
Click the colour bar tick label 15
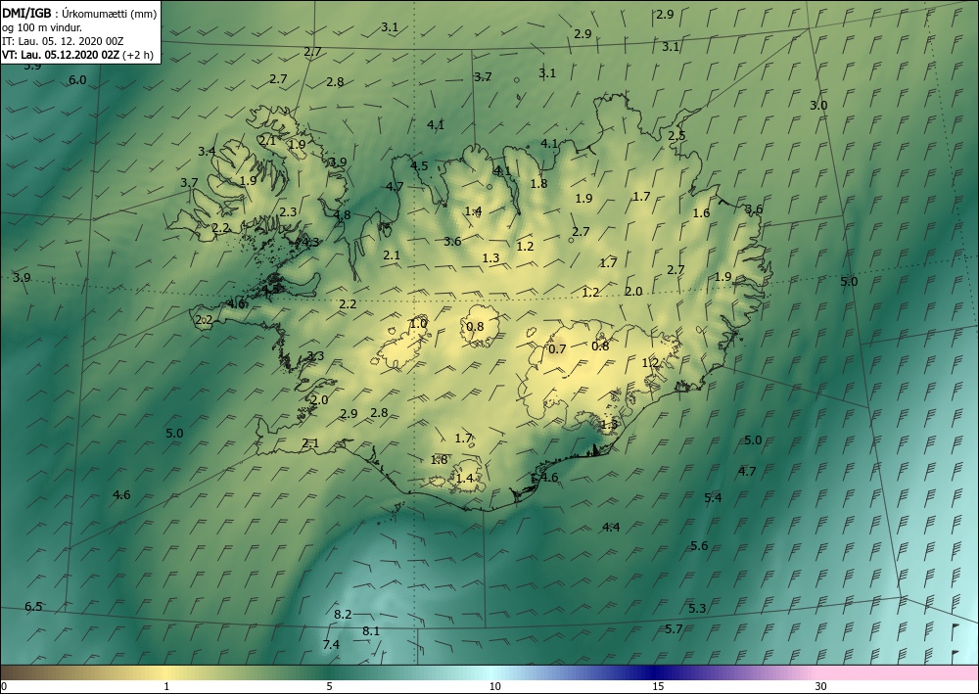658,687
